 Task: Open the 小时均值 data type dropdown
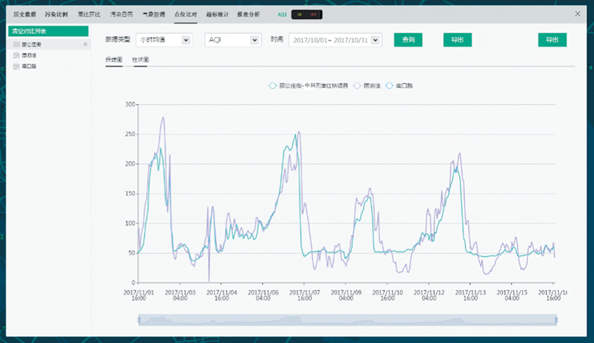click(x=164, y=40)
